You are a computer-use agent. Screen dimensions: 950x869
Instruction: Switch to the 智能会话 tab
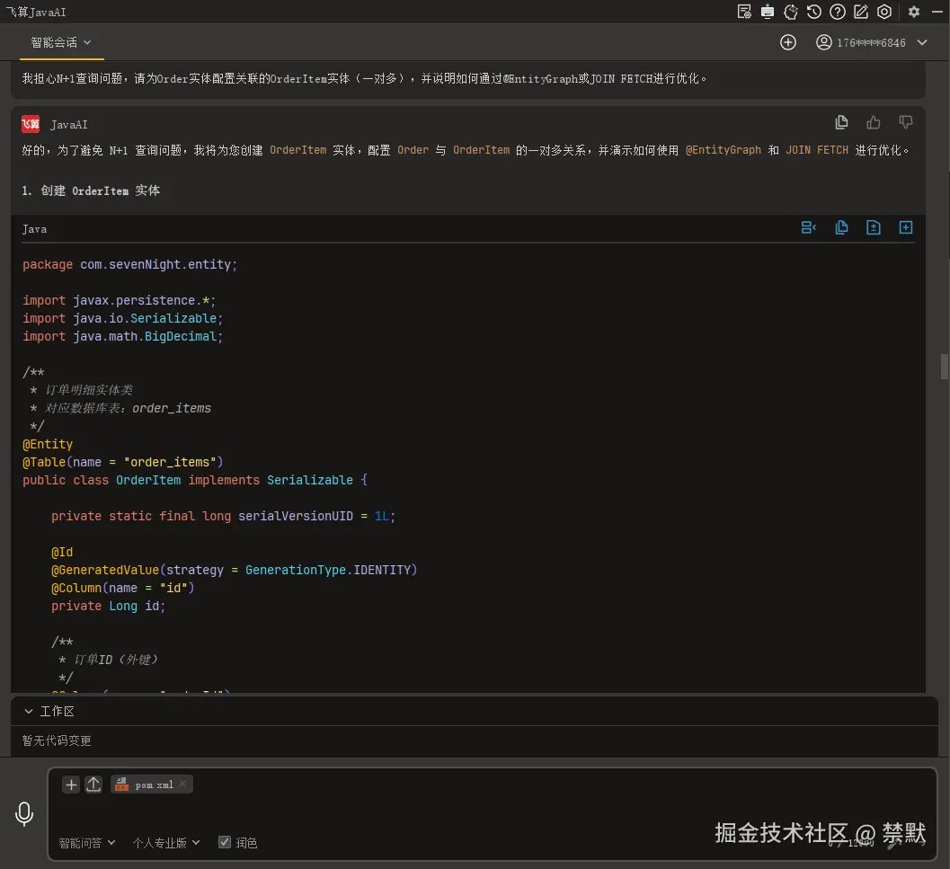pos(60,42)
